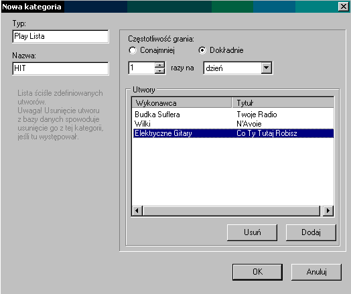Select the Wilki N'Avoie track row
Image resolution: width=351 pixels, height=294 pixels.
(233, 124)
